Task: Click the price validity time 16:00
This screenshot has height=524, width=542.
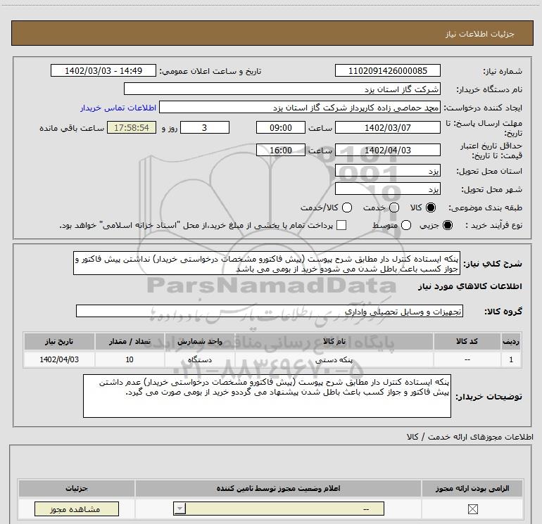Action: point(281,150)
